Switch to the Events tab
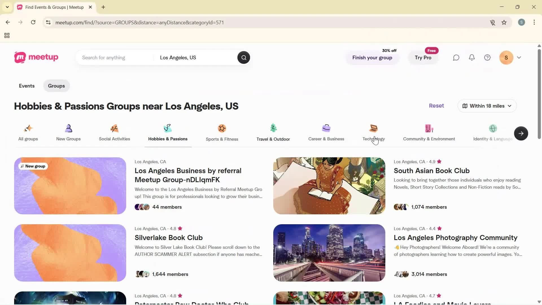This screenshot has width=542, height=305. pos(27,86)
